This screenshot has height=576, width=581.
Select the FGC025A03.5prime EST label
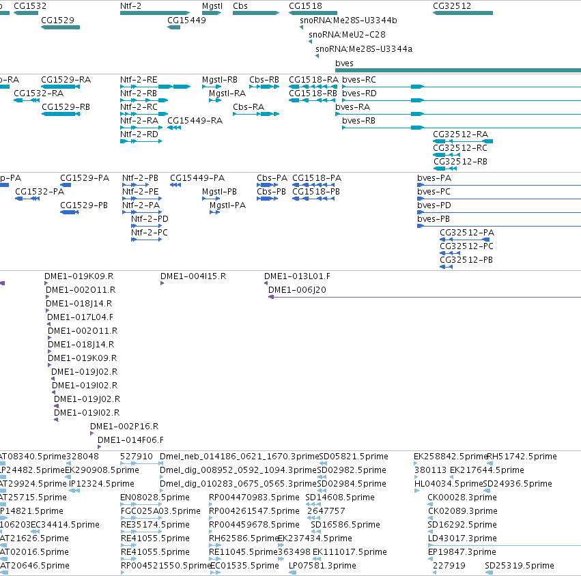160,510
